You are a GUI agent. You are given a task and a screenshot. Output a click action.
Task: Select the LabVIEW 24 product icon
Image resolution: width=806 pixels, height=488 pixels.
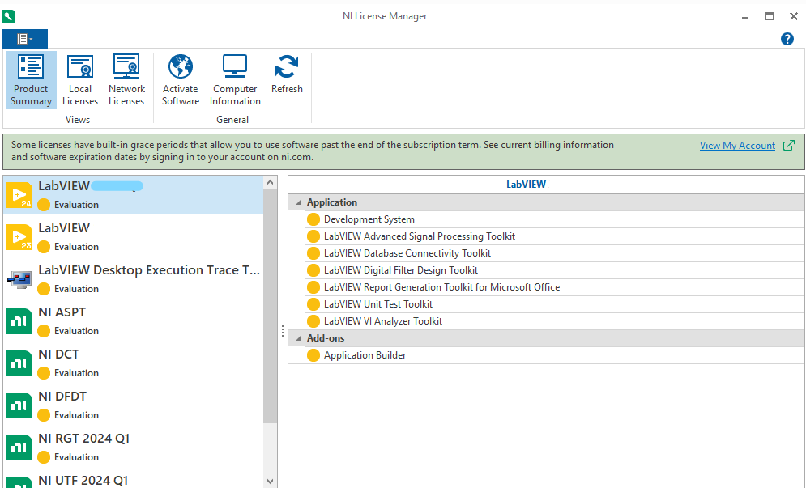click(x=19, y=195)
